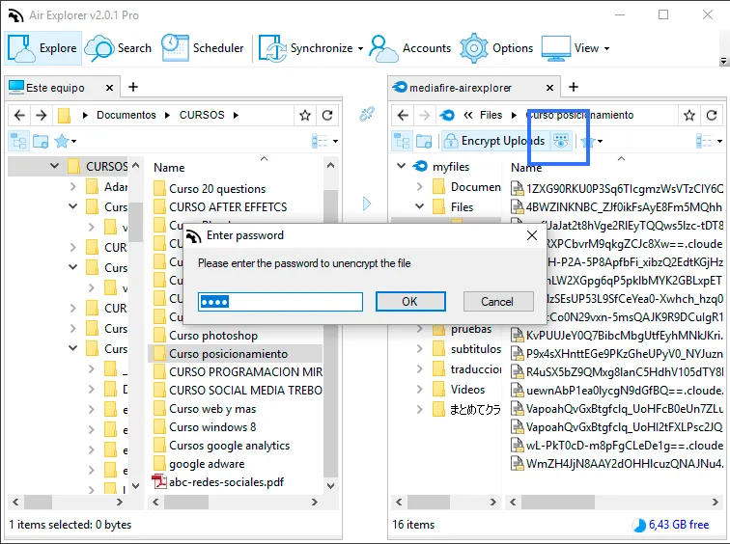
Task: Select the Este equipo tab
Action: pos(55,88)
